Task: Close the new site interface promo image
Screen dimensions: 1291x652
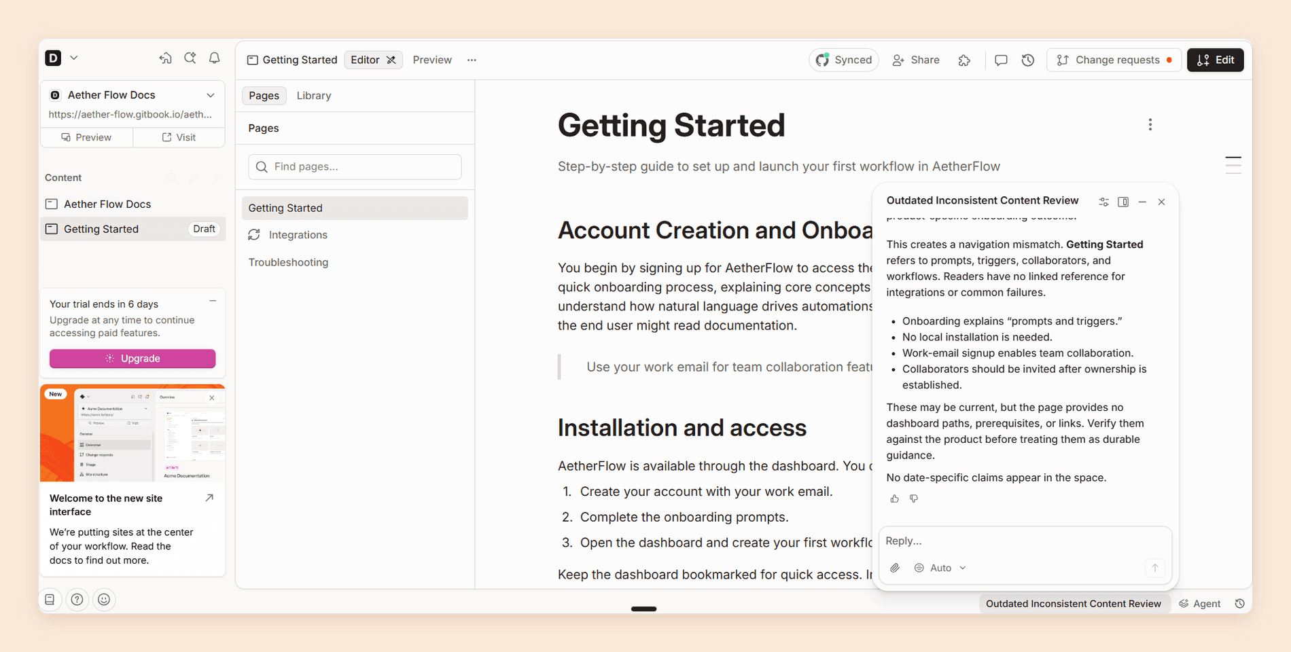Action: (212, 398)
